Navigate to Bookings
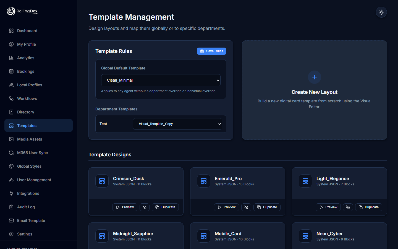398x249 pixels. [38, 71]
